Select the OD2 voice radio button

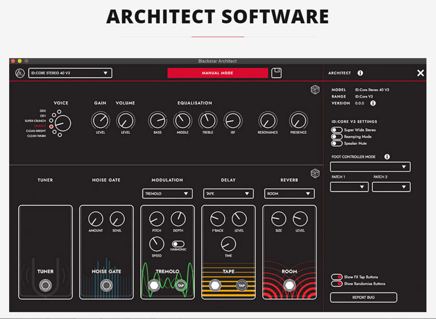[59, 112]
